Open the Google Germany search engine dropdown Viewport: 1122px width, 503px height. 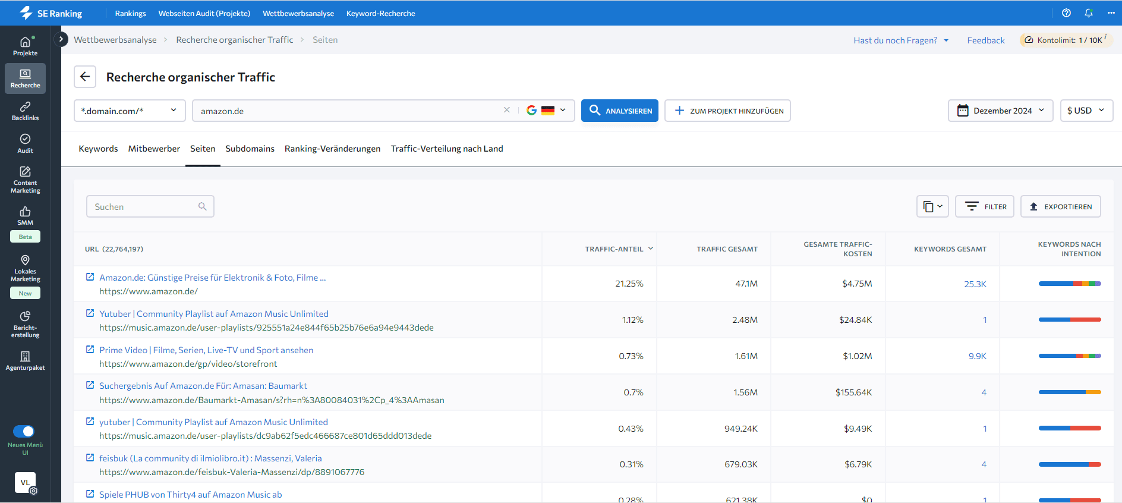point(546,111)
